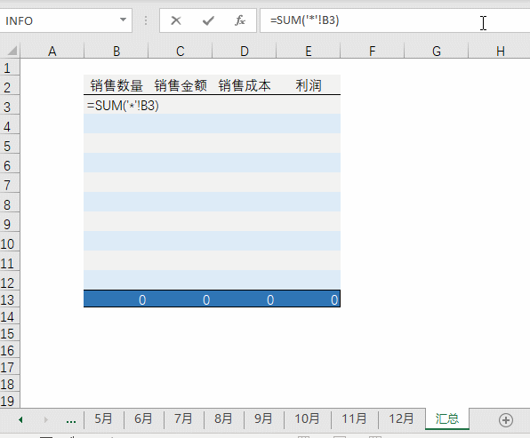Open Insert Function fx dialog
Image resolution: width=530 pixels, height=438 pixels.
239,20
